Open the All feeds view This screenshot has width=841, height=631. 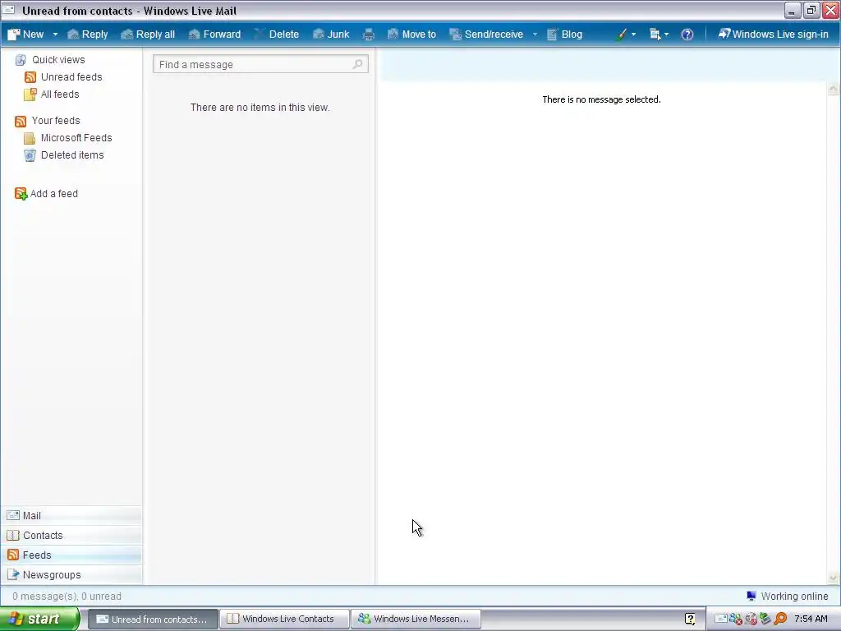coord(60,94)
